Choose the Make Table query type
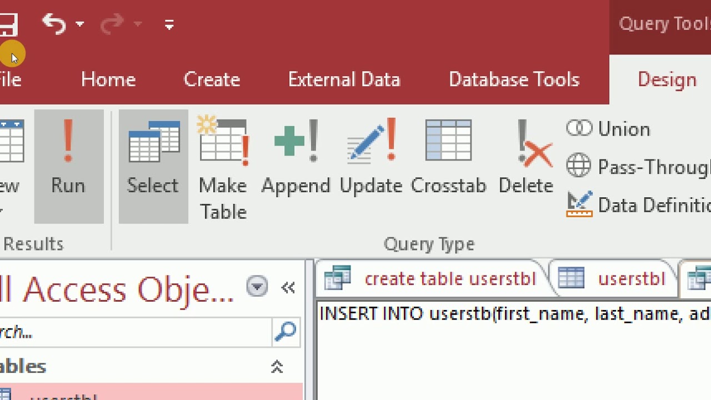This screenshot has width=711, height=400. tap(223, 169)
